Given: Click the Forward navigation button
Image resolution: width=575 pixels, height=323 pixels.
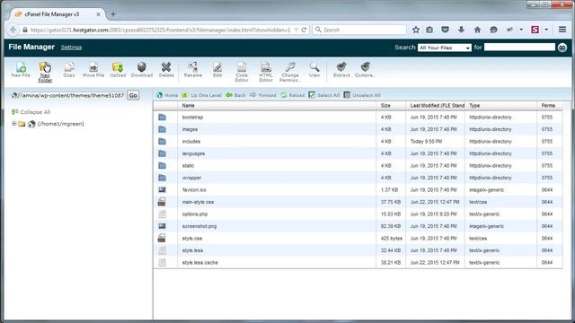Looking at the screenshot, I should pyautogui.click(x=263, y=95).
